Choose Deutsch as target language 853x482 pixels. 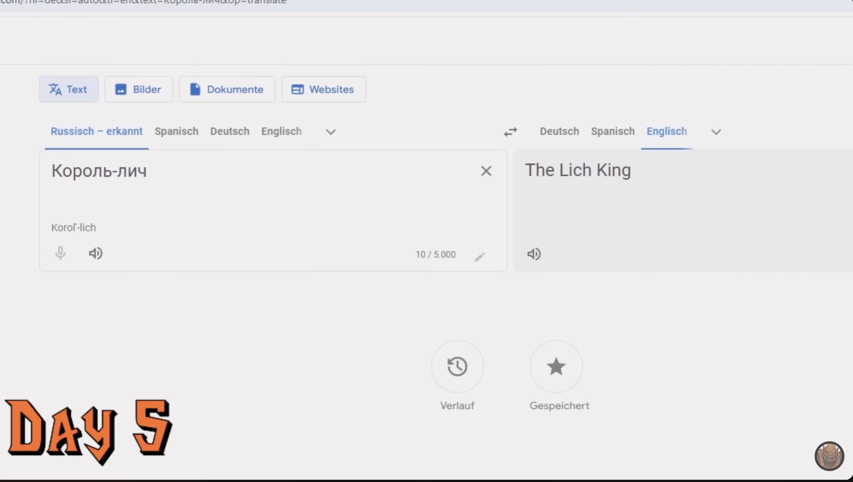559,131
